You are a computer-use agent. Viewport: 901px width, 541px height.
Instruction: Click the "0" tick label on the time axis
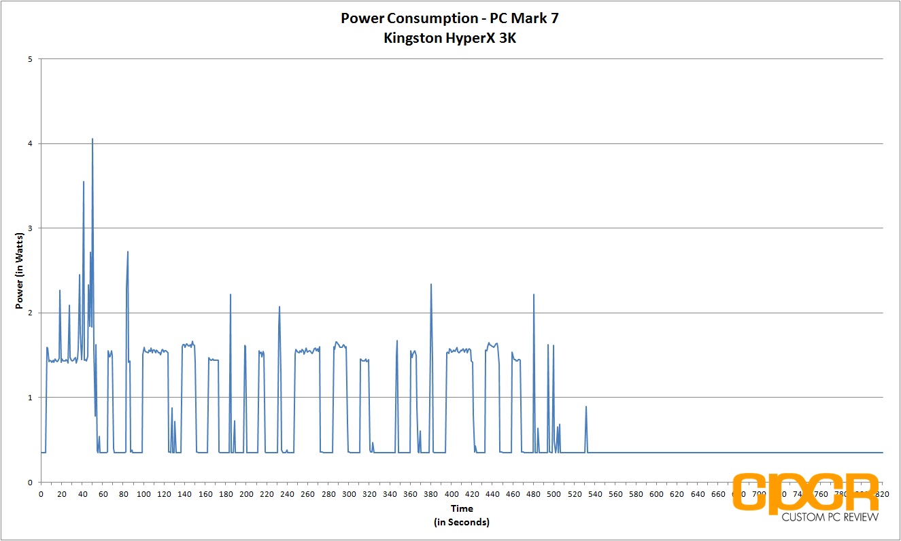pyautogui.click(x=41, y=494)
